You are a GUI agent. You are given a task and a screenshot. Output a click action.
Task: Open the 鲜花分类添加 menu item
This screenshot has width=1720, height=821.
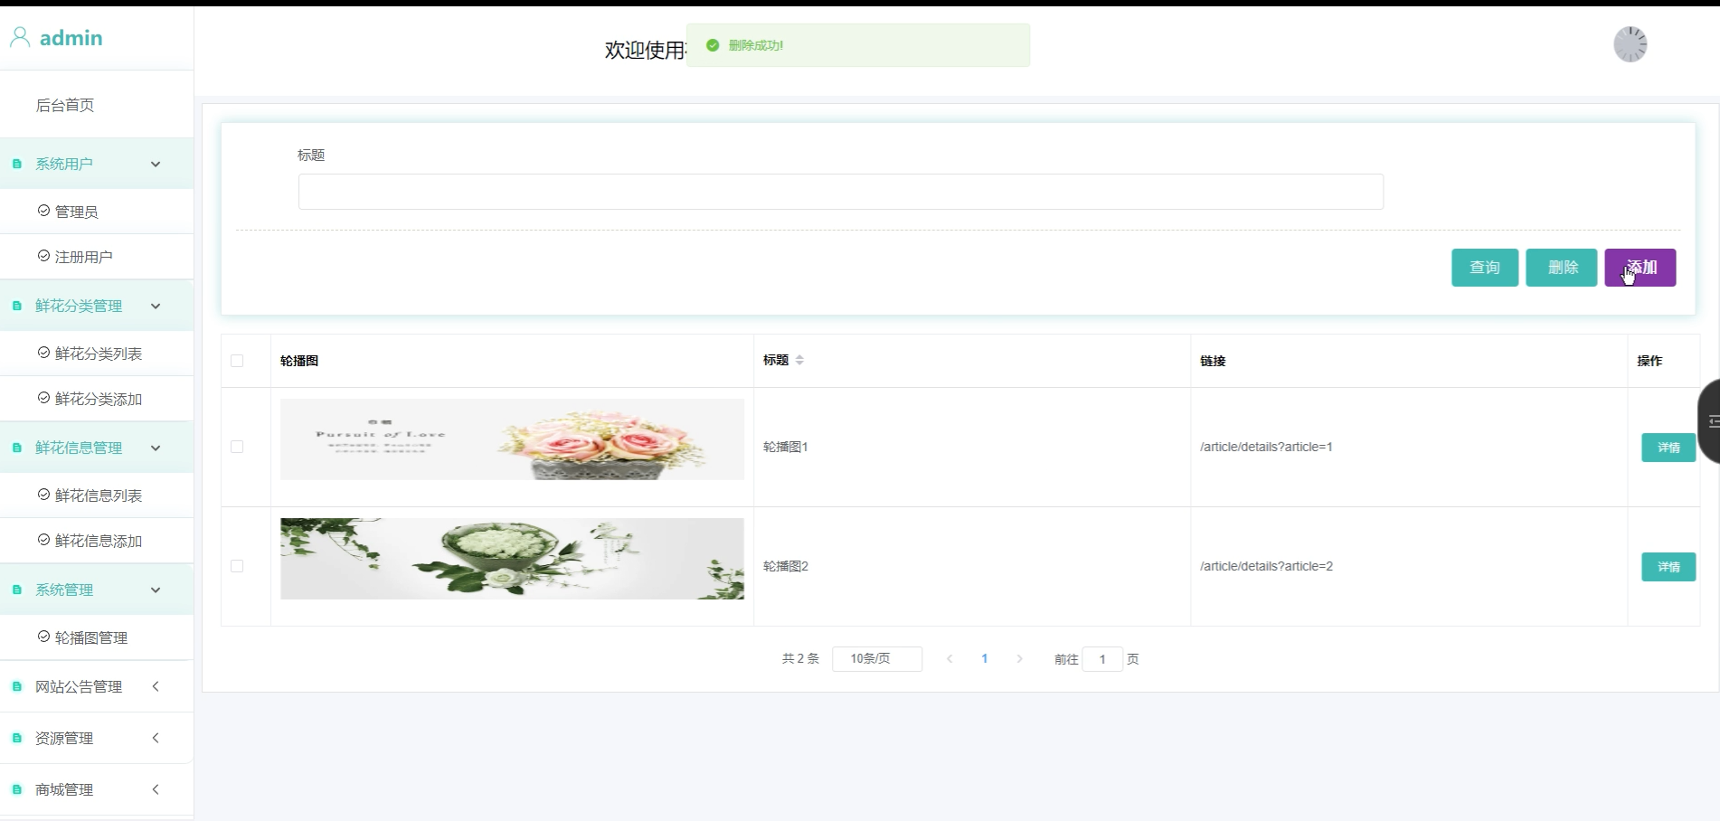97,399
